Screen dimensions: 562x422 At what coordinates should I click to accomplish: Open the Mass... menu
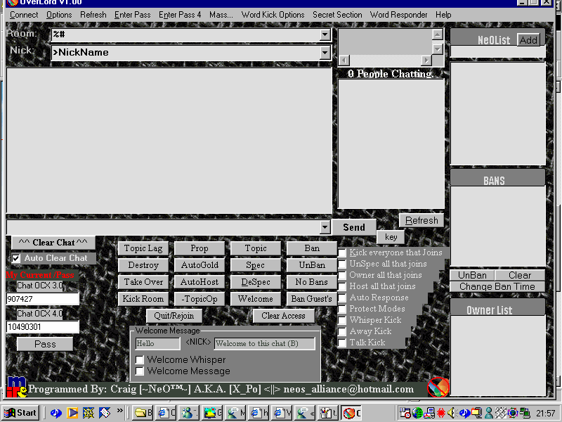pos(221,15)
